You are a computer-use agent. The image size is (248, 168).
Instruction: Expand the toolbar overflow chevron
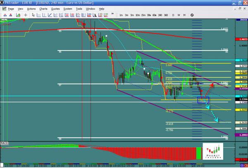click(x=113, y=14)
